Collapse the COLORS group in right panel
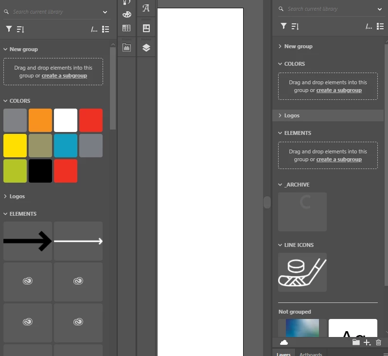The width and height of the screenshot is (388, 356). point(280,64)
